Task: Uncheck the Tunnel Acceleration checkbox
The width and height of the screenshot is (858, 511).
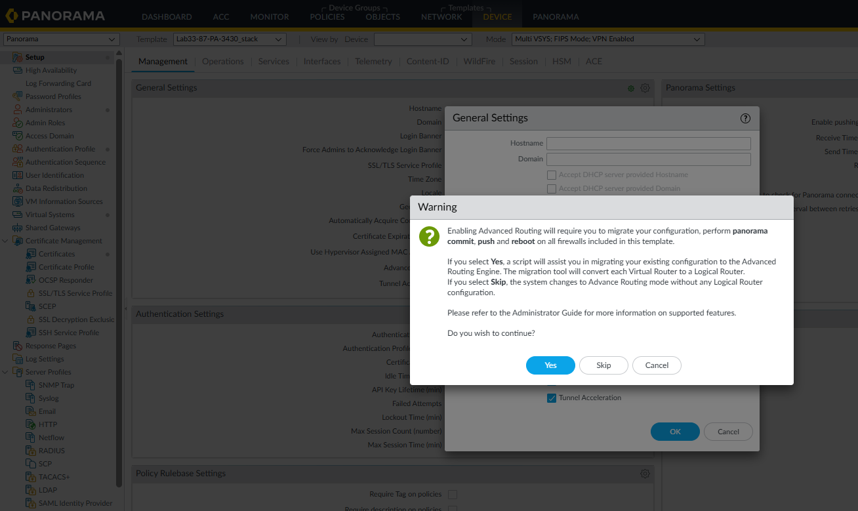Action: coord(552,398)
